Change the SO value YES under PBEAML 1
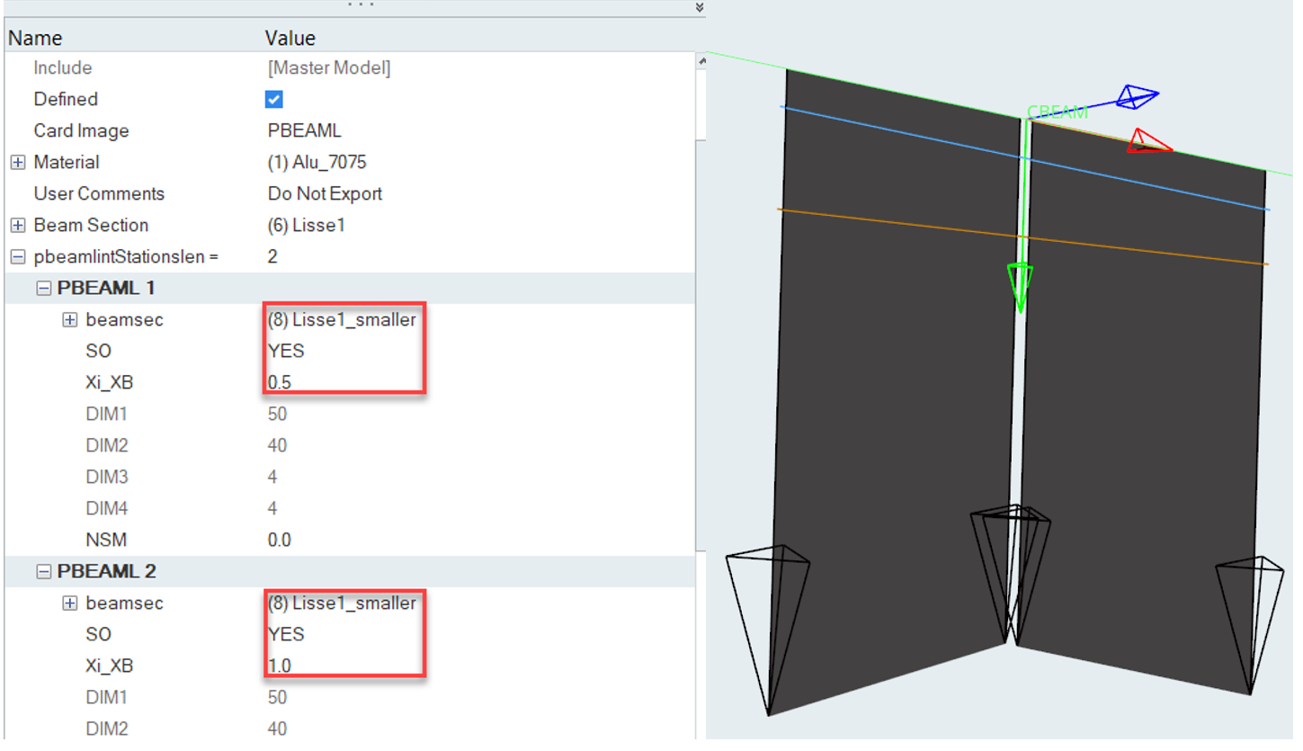Viewport: 1303px width, 751px height. pos(286,351)
